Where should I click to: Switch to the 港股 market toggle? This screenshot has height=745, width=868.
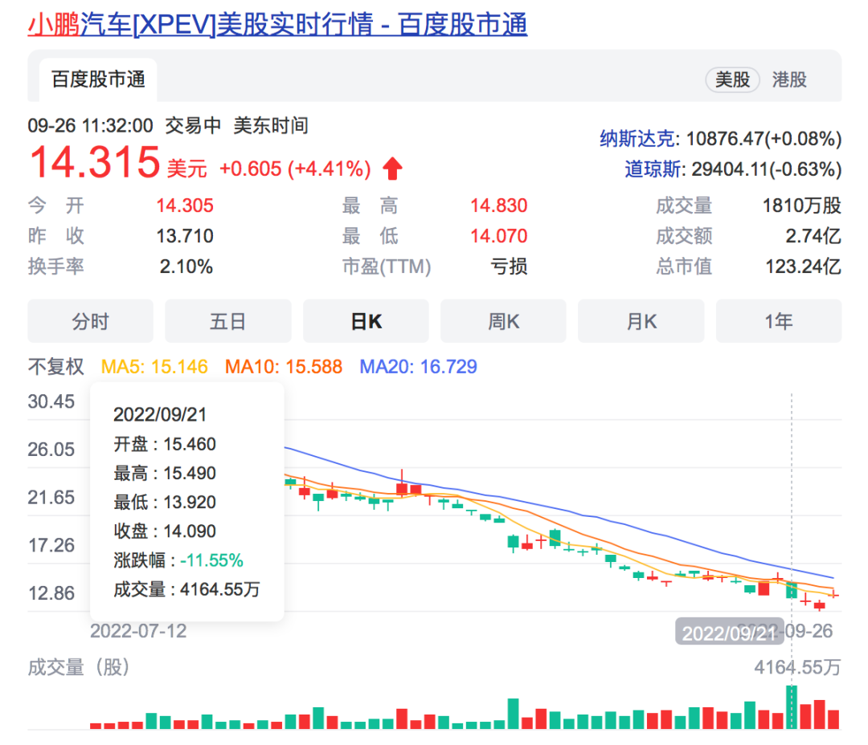789,79
